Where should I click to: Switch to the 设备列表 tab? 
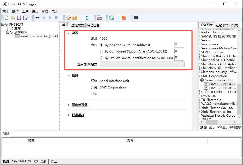point(207,25)
